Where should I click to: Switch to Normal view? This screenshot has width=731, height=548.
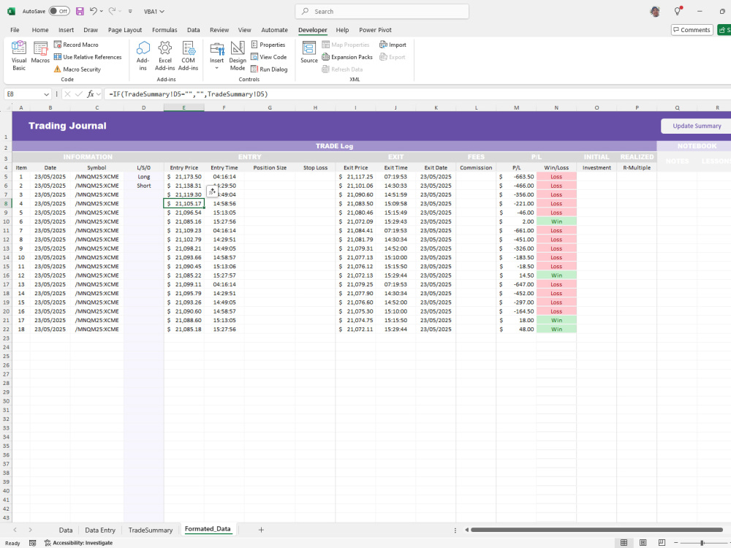point(624,543)
